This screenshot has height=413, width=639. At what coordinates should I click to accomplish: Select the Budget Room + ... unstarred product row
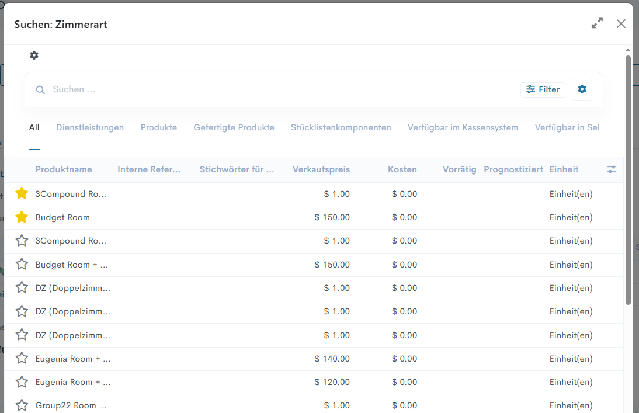[x=72, y=265]
